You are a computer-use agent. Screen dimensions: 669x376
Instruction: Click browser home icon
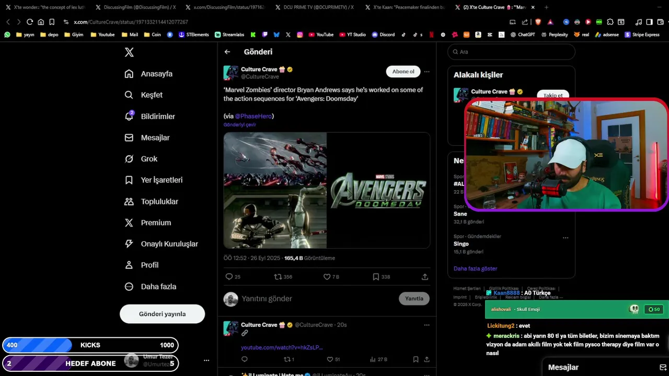coord(41,22)
